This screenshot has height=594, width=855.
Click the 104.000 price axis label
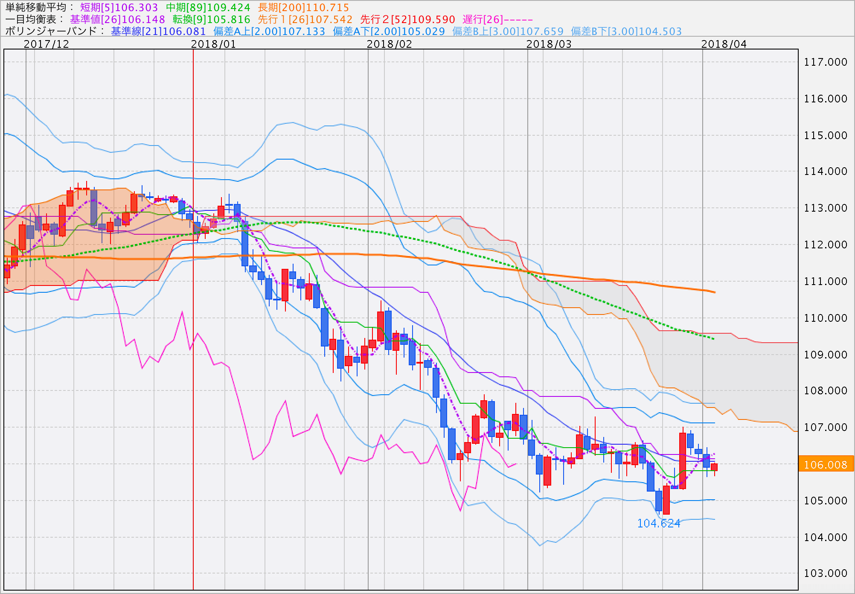[826, 537]
